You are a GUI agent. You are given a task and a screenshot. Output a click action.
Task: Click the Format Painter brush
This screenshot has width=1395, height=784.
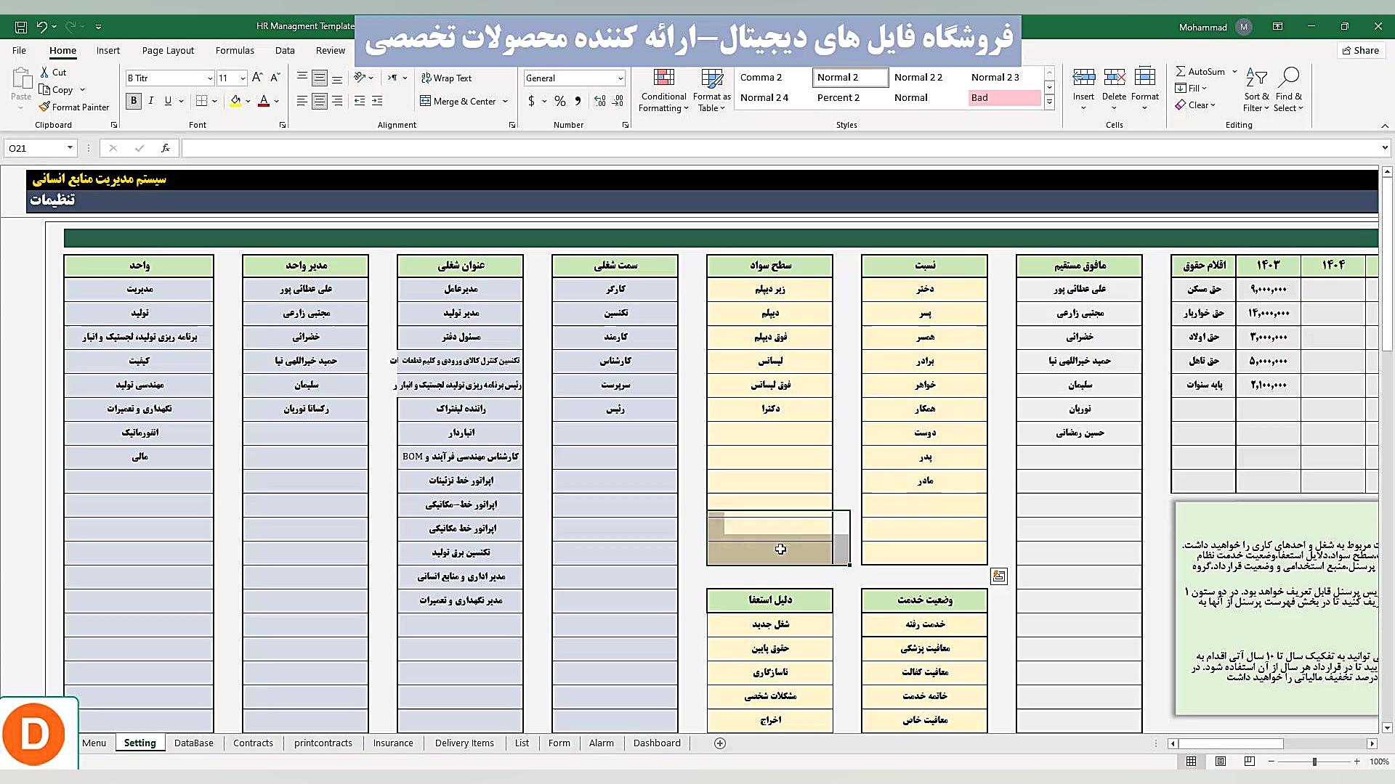point(45,107)
